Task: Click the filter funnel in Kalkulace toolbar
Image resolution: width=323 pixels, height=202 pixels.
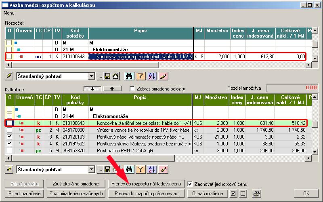Action: point(141,170)
